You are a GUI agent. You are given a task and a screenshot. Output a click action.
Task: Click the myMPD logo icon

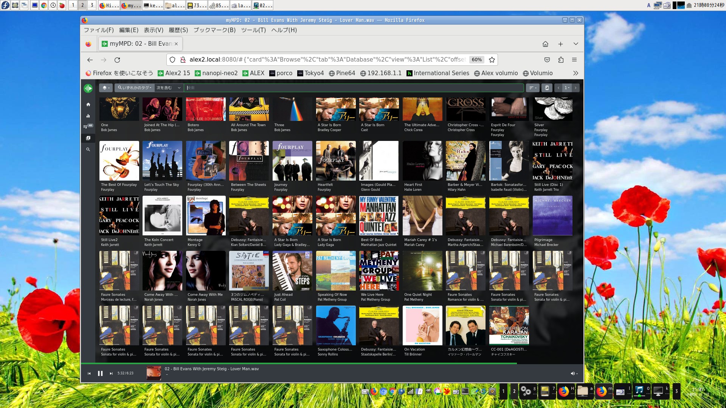(88, 88)
